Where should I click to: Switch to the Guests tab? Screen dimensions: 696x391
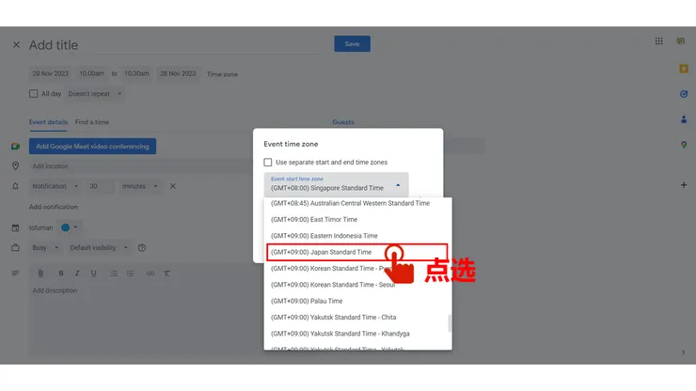click(343, 122)
